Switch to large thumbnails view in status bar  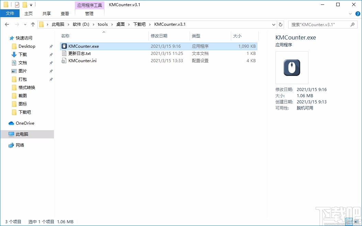pyautogui.click(x=357, y=222)
